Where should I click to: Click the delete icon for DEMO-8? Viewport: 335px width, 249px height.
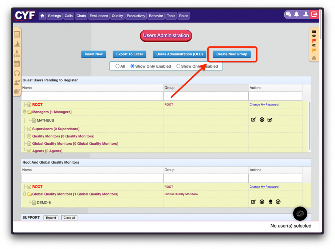pos(262,202)
